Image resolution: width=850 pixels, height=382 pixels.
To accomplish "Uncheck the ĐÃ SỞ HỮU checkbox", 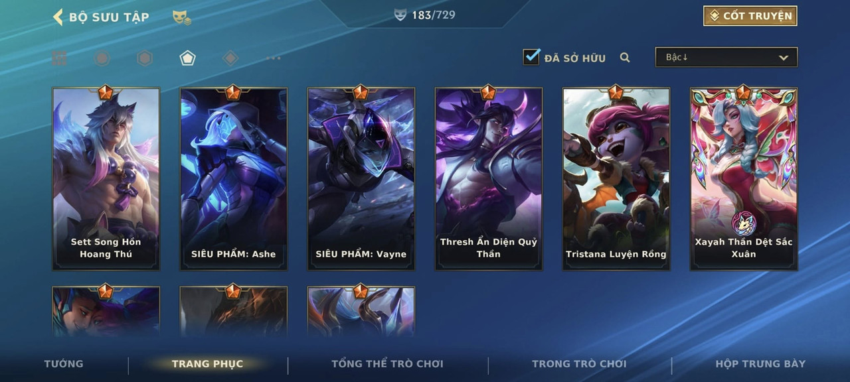I will pos(532,57).
